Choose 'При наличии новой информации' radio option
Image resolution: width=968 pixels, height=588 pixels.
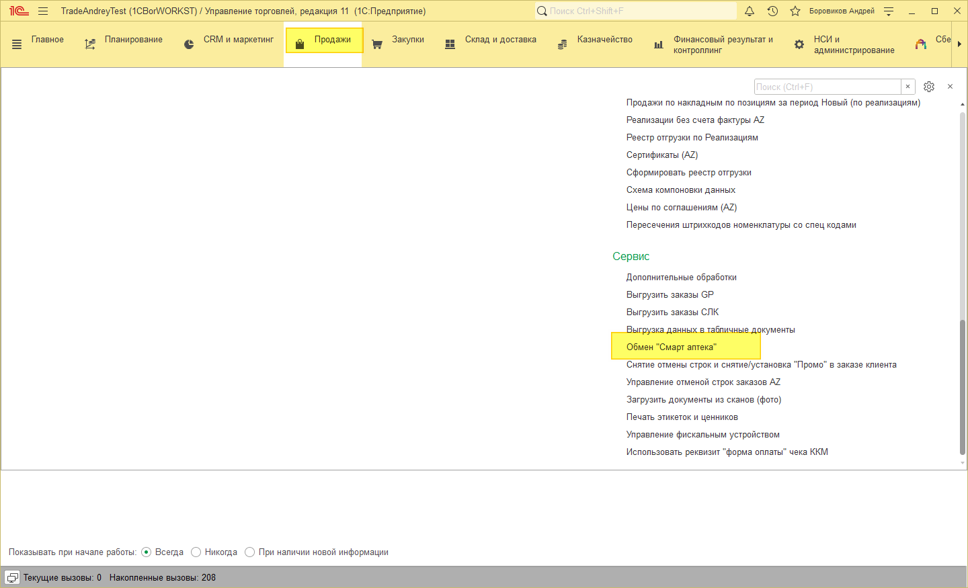(x=250, y=552)
